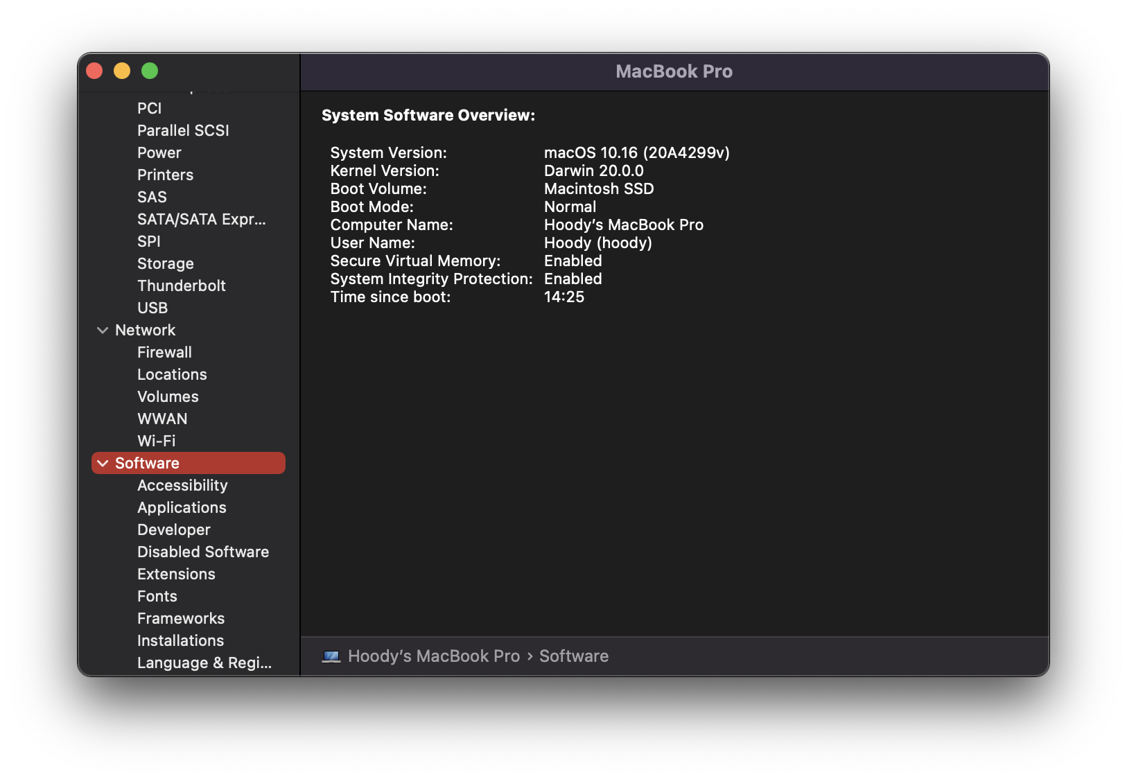Click the System Integrity Protection label
The width and height of the screenshot is (1127, 779).
(432, 279)
